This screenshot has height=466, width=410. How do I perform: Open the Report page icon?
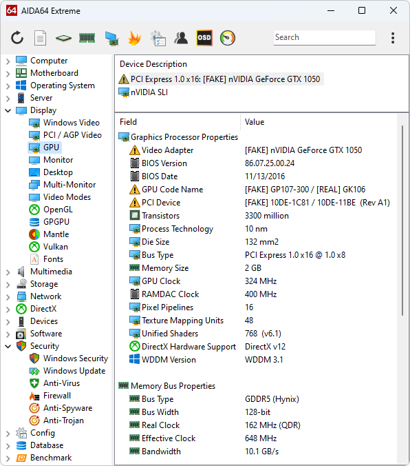coord(40,38)
